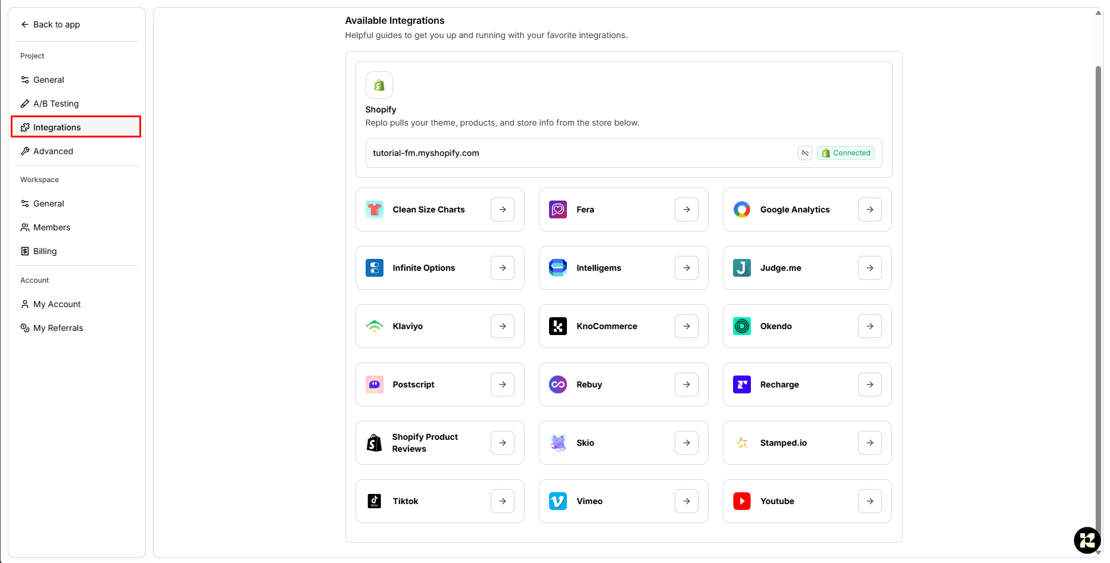This screenshot has height=563, width=1110.
Task: Click the Okendo logo icon
Action: [742, 326]
